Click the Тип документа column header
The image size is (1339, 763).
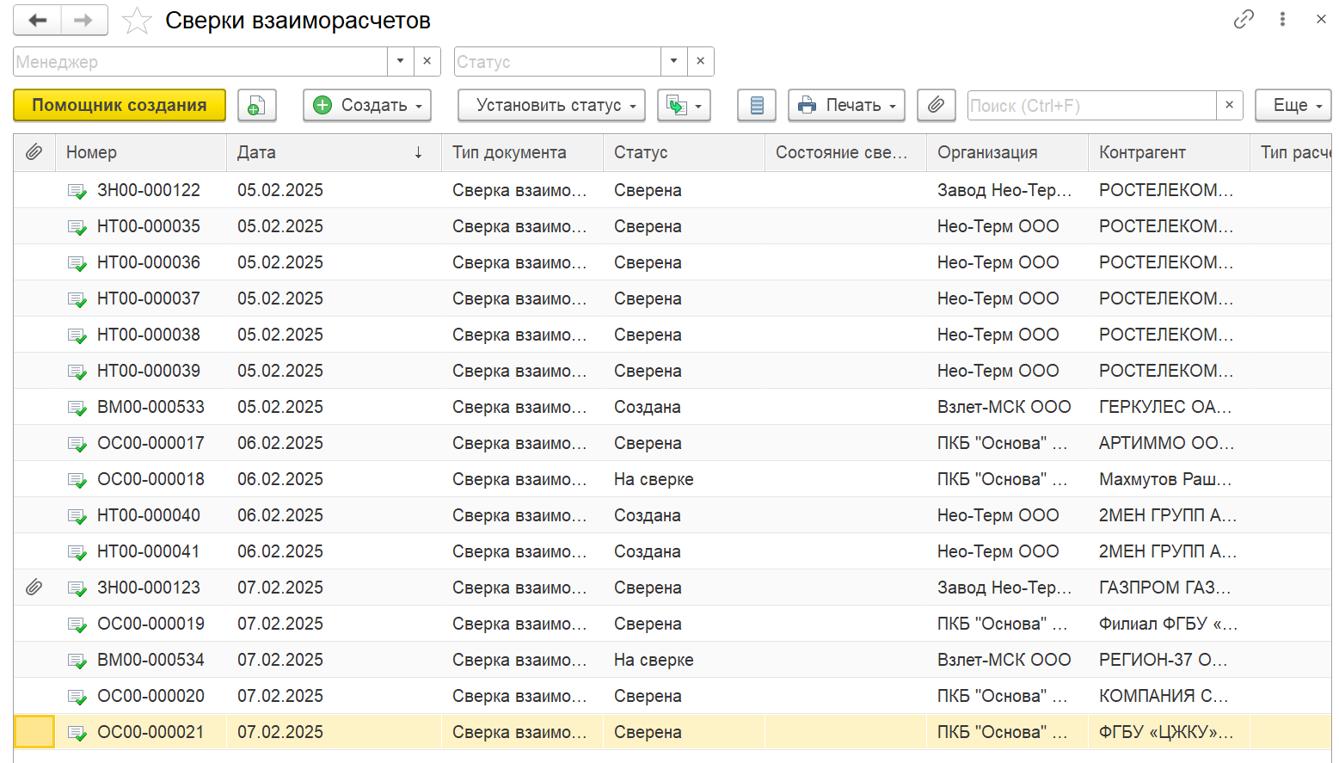click(522, 152)
